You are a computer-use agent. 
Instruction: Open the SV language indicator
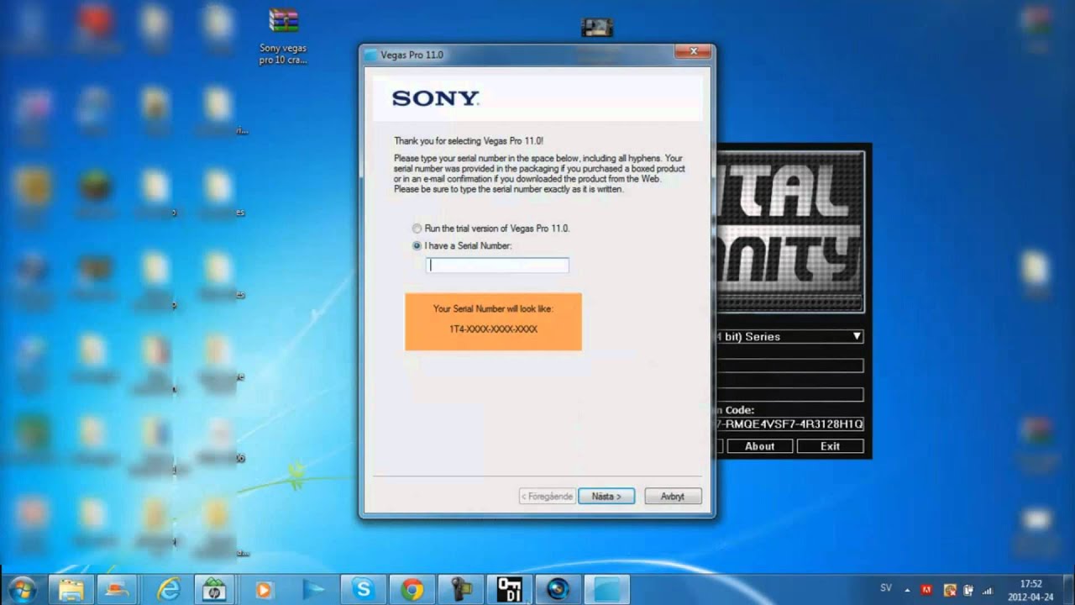coord(886,588)
